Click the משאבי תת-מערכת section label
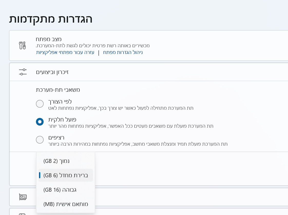 pyautogui.click(x=58, y=90)
